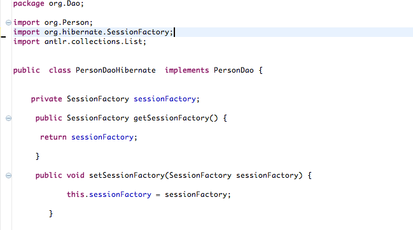This screenshot has width=413, height=230.
Task: Click the 'void' keyword in setter
Action: pyautogui.click(x=75, y=175)
